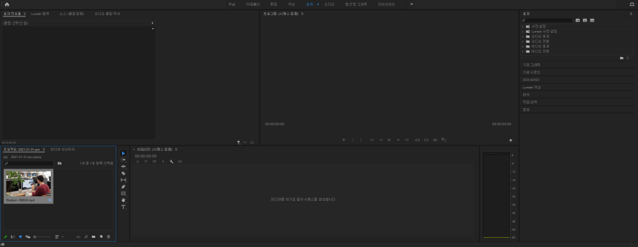
Task: Expand the Lumetri 사전 설정 folder
Action: point(522,31)
